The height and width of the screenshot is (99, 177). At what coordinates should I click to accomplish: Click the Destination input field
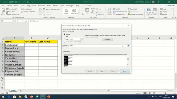pos(98,46)
